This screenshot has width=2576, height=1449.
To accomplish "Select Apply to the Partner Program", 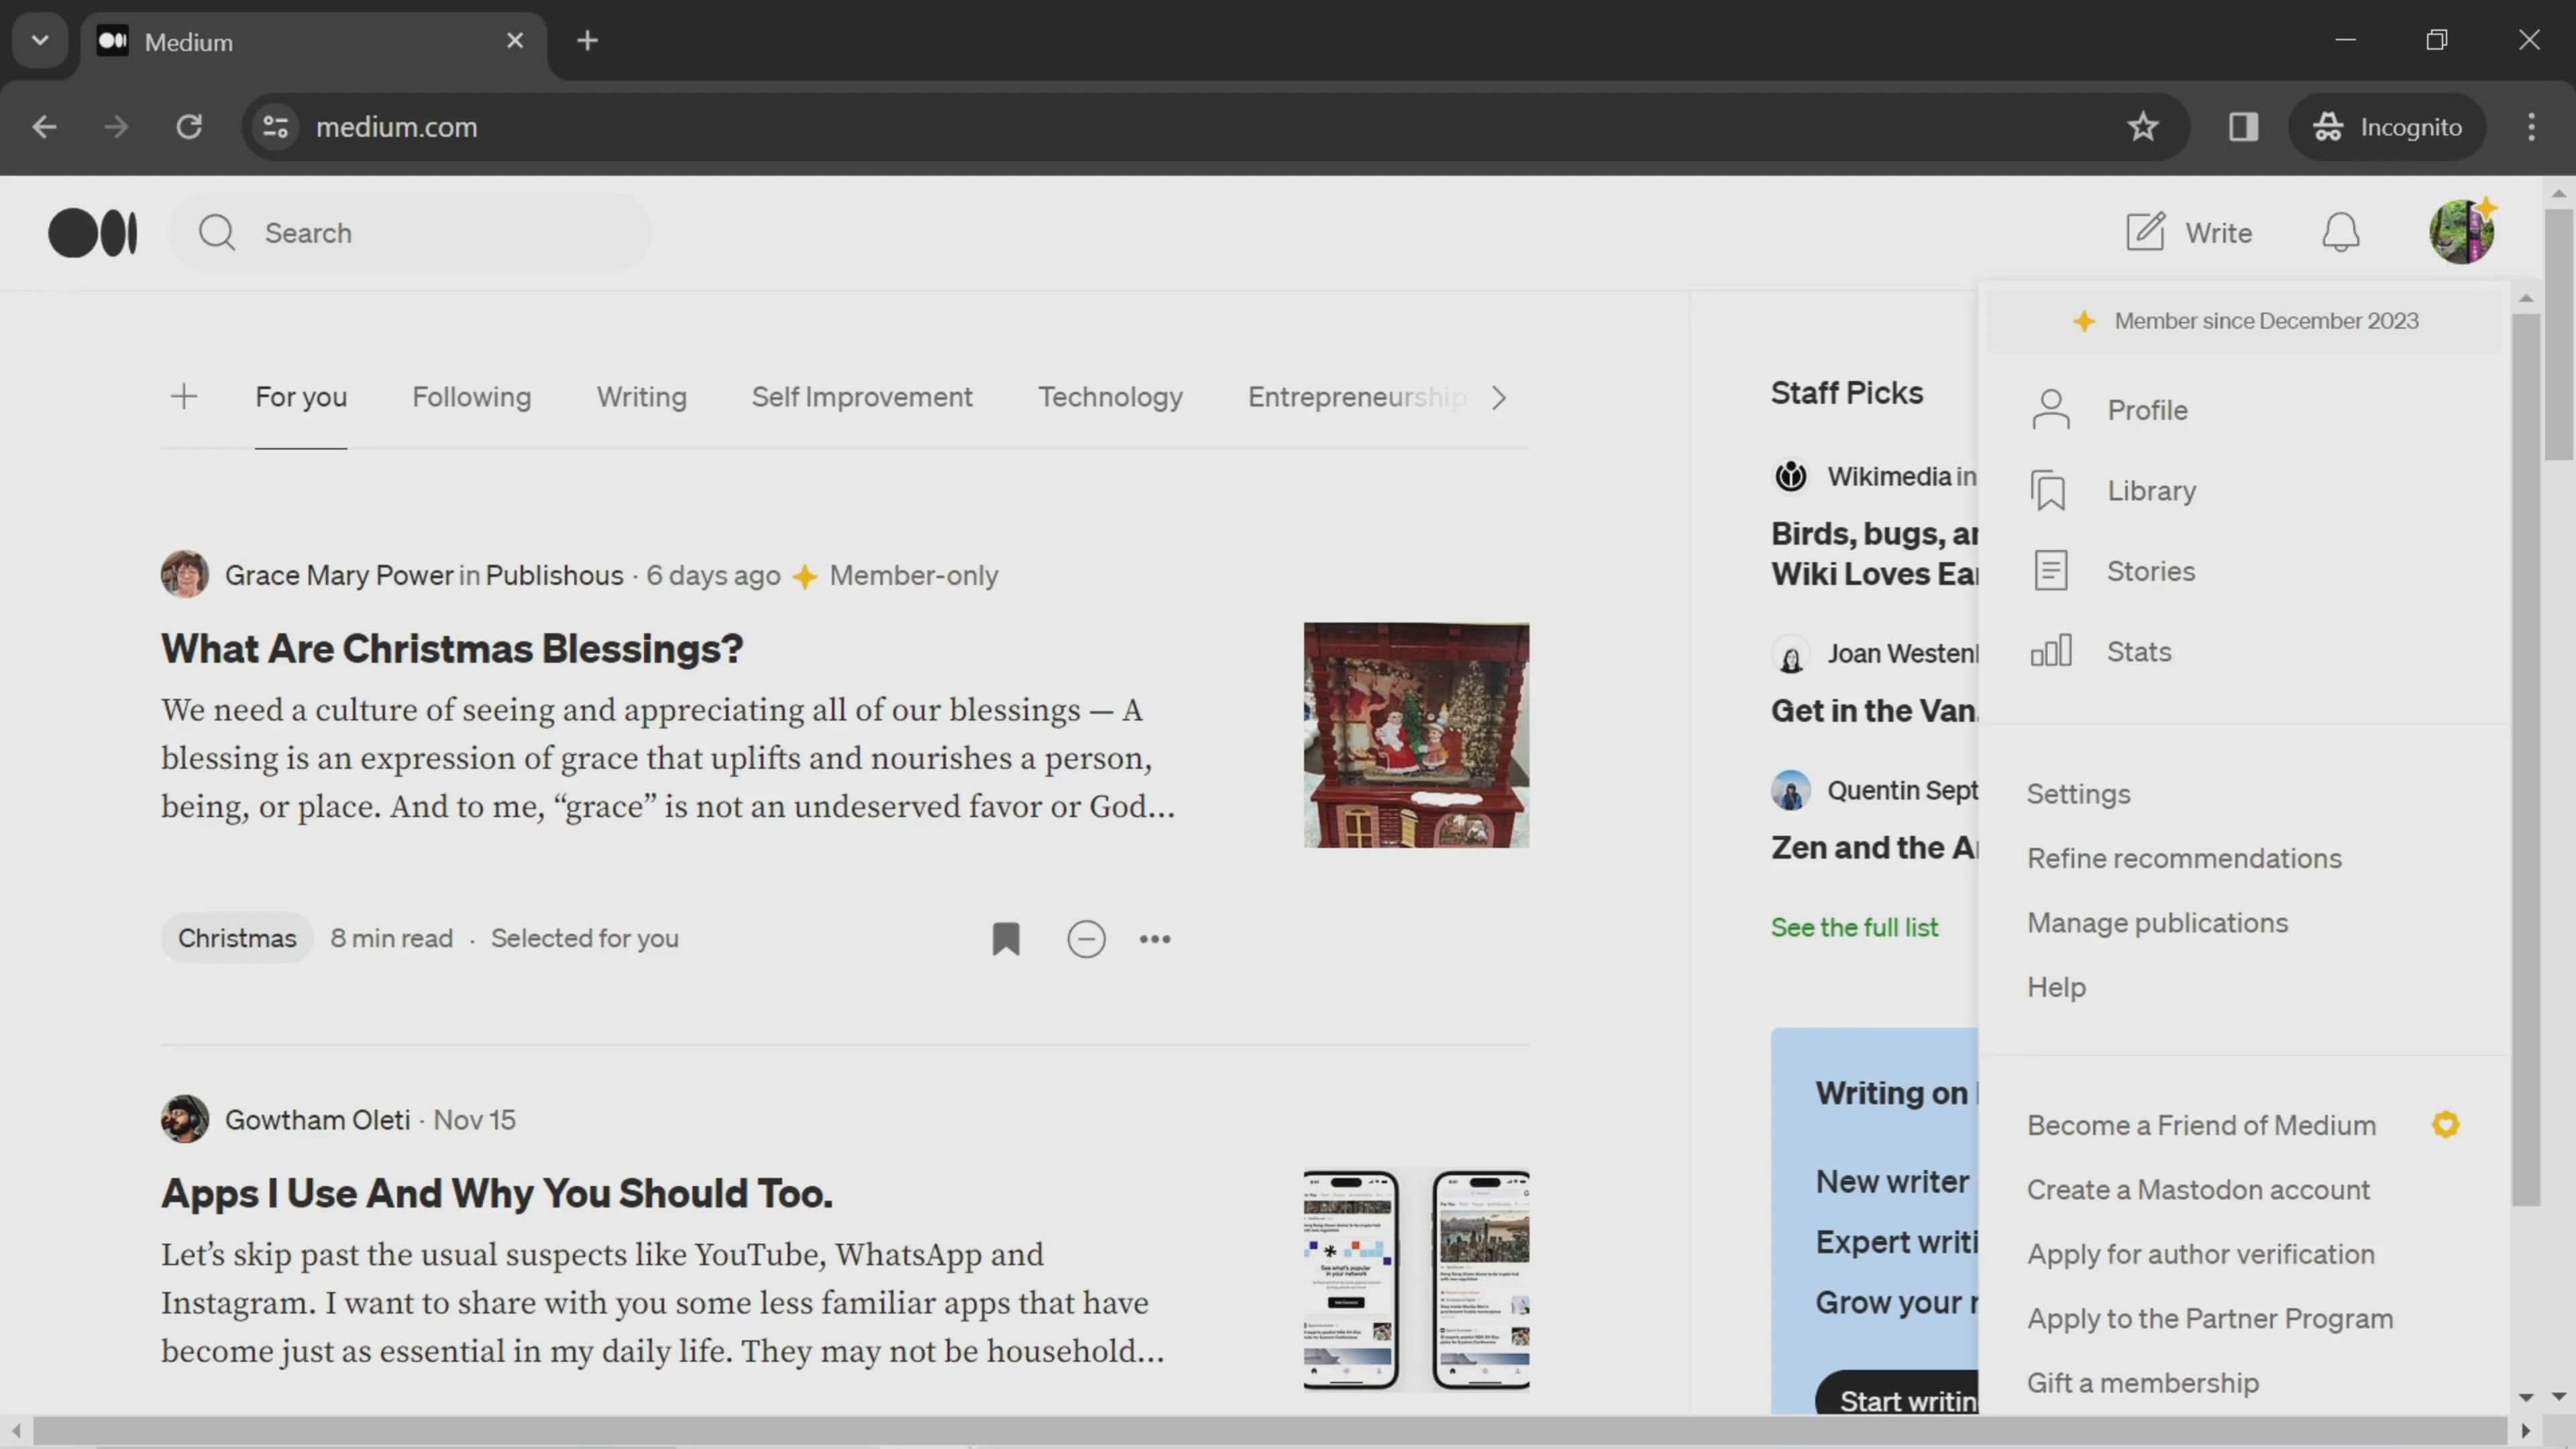I will click(2211, 1319).
